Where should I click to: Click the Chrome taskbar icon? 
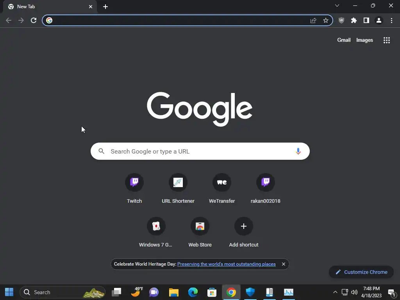(231, 292)
